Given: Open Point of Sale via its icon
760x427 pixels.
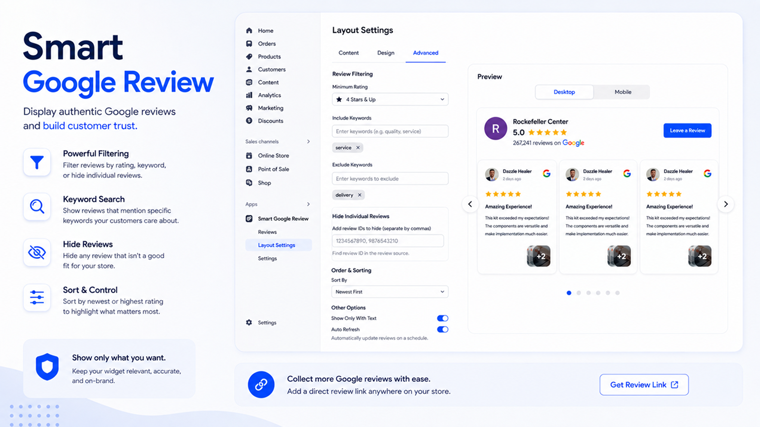Looking at the screenshot, I should (249, 169).
